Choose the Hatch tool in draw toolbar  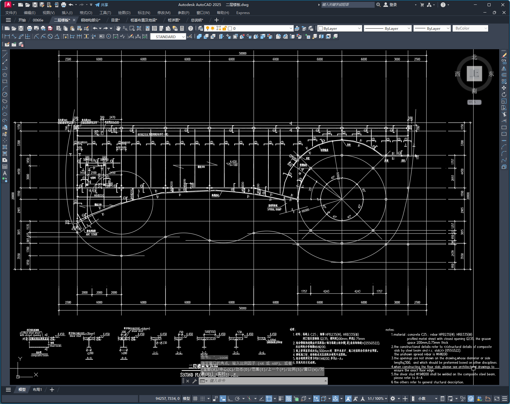(5, 147)
